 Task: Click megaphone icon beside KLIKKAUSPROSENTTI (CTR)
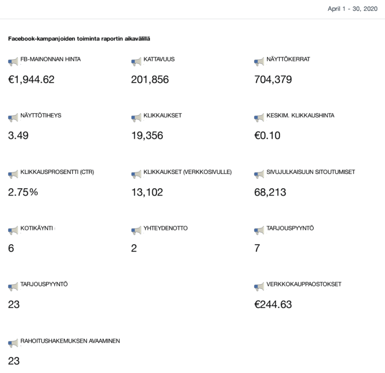[13, 174]
